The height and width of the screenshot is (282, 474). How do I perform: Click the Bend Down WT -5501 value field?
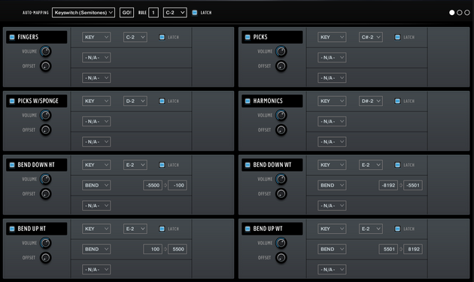[x=413, y=185]
